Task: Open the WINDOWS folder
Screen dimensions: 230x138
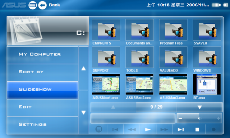Action: pos(207,57)
